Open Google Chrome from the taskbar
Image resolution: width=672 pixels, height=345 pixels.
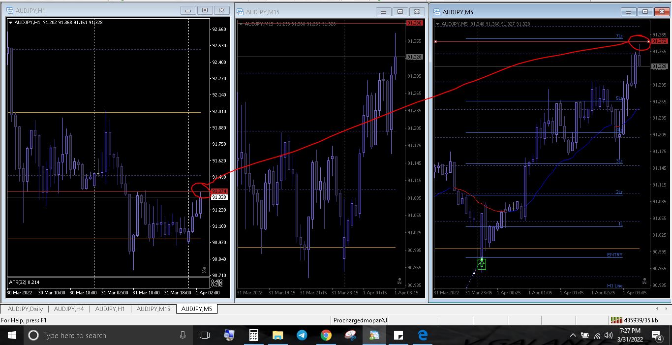pyautogui.click(x=326, y=335)
